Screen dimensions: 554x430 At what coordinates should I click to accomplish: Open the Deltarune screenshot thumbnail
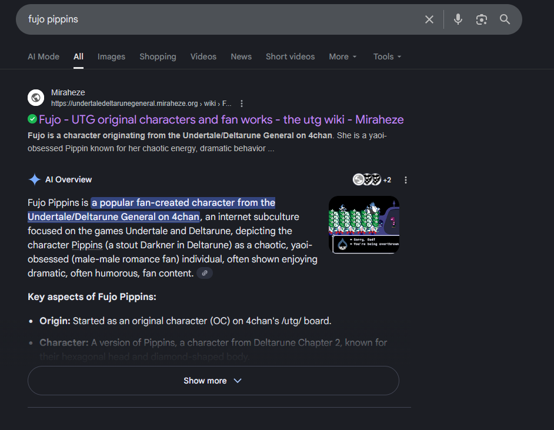pyautogui.click(x=364, y=225)
